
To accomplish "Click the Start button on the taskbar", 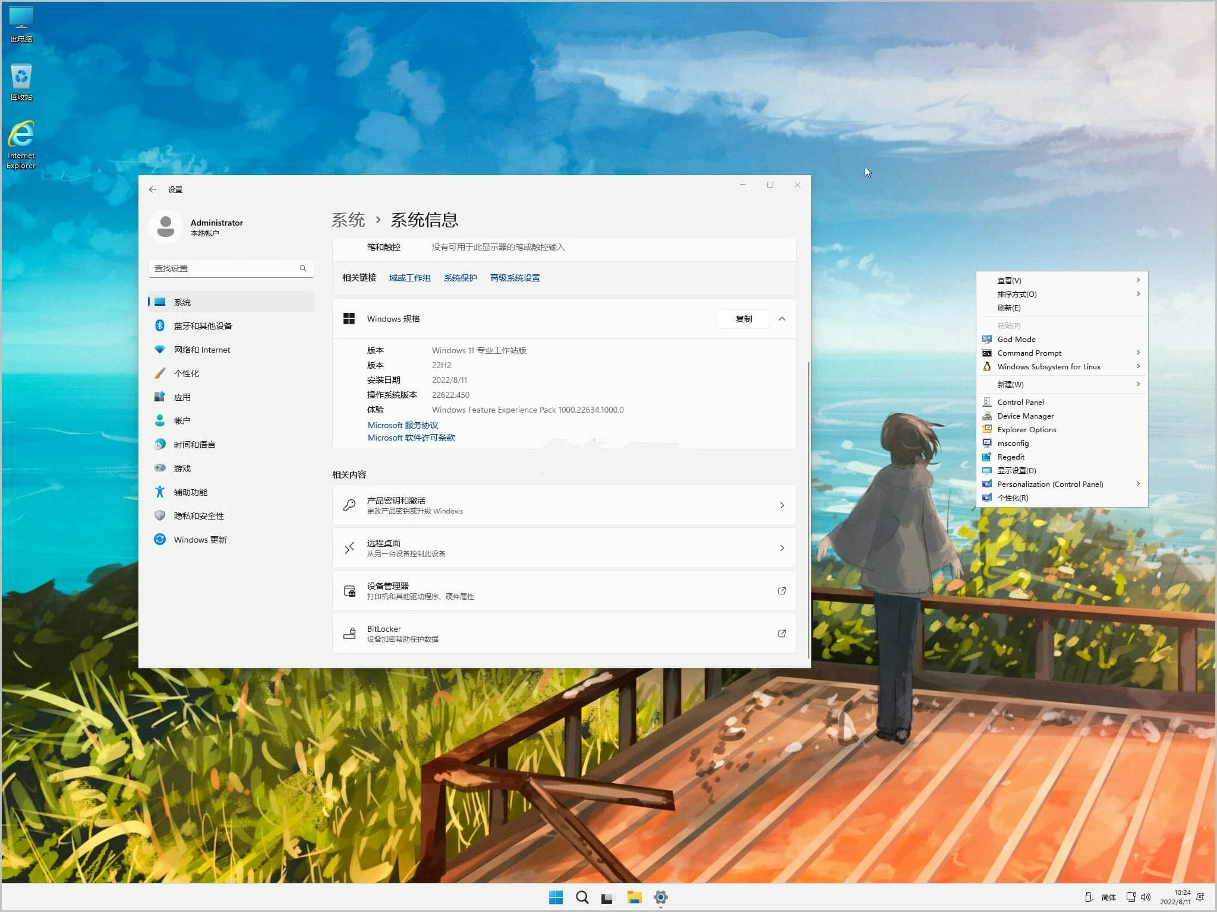I will pyautogui.click(x=557, y=897).
